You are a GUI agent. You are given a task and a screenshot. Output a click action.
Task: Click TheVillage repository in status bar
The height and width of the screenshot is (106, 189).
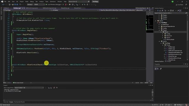click(179, 105)
